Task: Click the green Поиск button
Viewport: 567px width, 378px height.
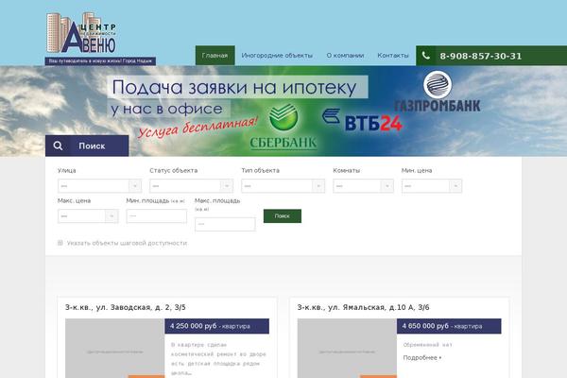Action: (283, 216)
